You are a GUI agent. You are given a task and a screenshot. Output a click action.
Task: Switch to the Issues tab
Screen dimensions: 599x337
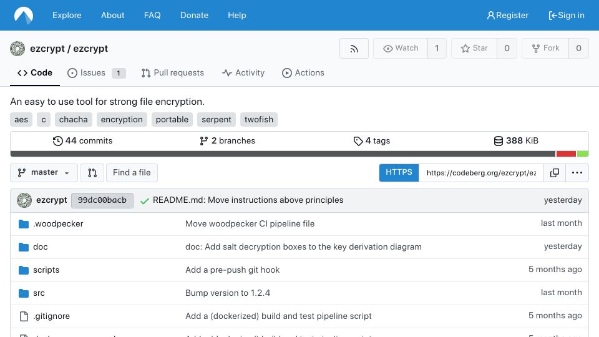(96, 73)
